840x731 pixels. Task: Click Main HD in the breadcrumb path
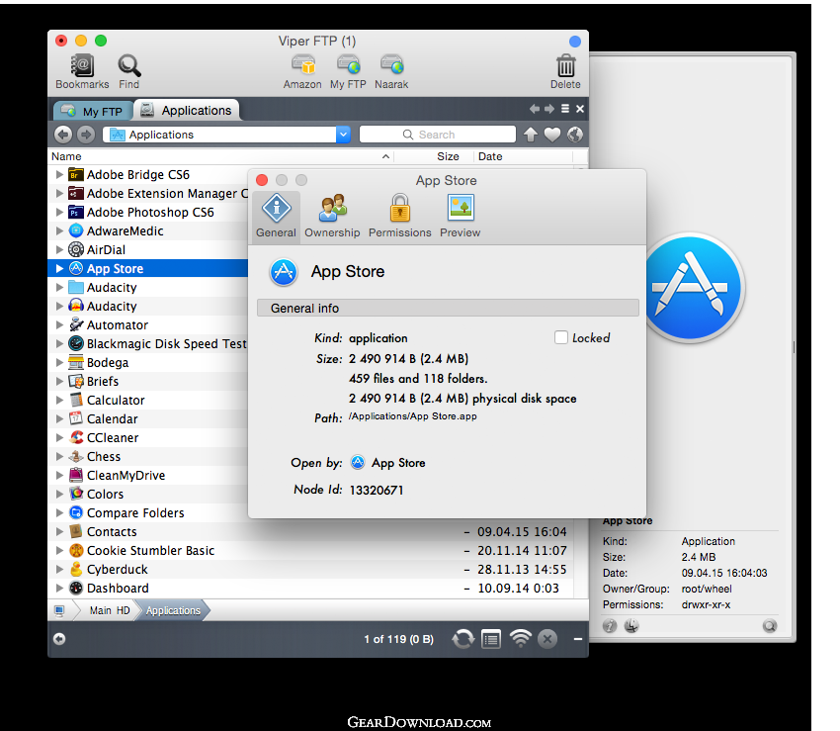pos(109,610)
